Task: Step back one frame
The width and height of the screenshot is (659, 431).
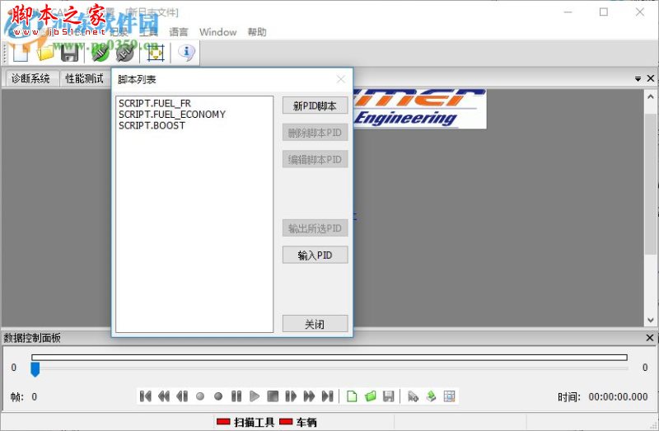Action: point(182,396)
